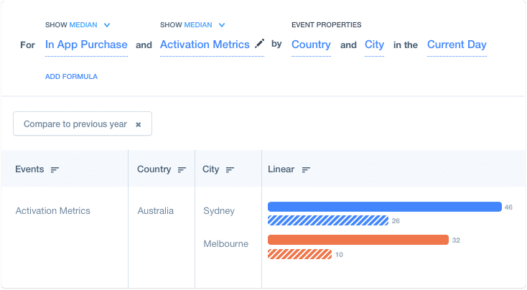Select Australia in the Country column
This screenshot has width=527, height=290.
pos(155,211)
